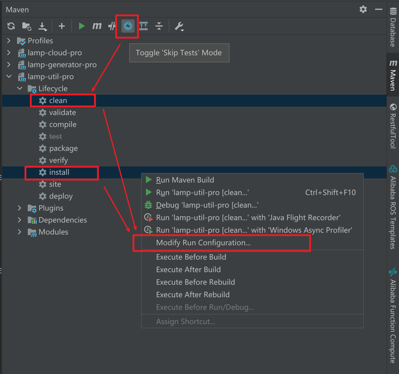Select the package lifecycle goal

63,148
